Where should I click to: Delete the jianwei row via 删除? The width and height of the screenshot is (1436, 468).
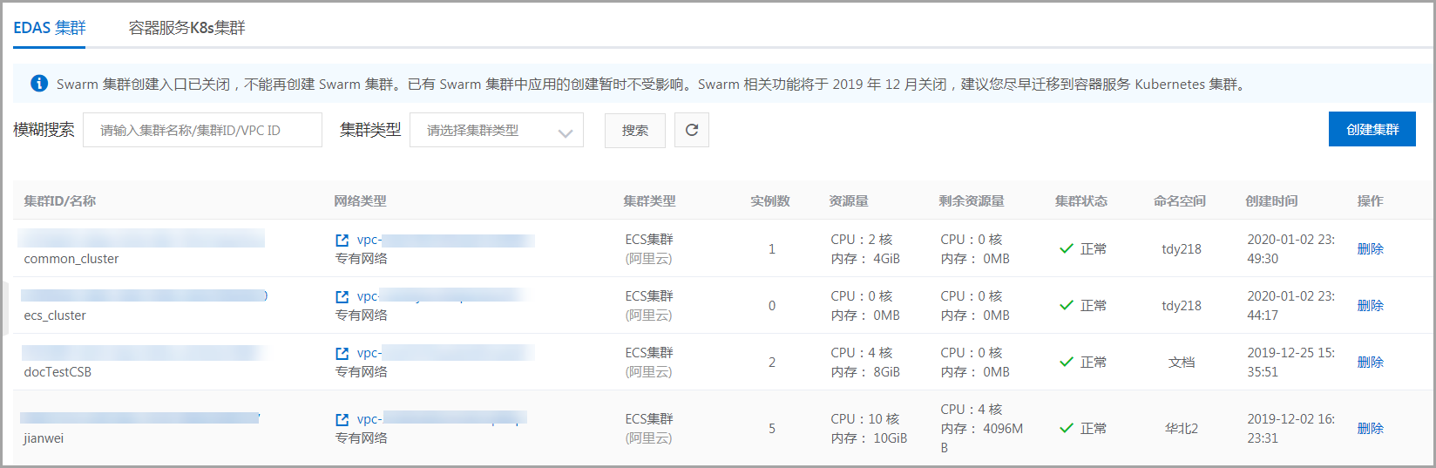(x=1371, y=429)
